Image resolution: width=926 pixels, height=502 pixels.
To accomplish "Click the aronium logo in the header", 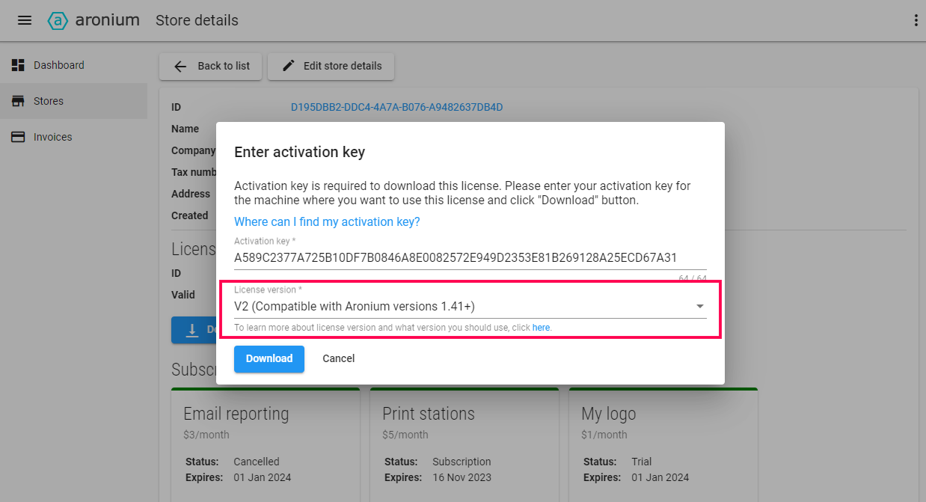I will 58,20.
